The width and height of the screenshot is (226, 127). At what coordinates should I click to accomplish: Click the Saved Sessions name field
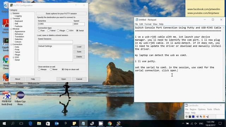tap(55, 42)
